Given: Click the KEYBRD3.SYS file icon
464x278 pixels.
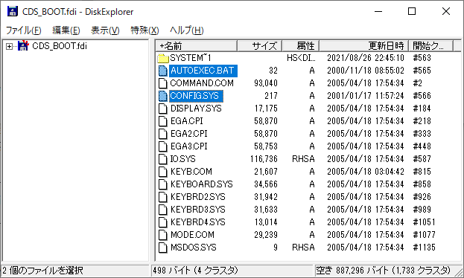Looking at the screenshot, I should pos(163,210).
